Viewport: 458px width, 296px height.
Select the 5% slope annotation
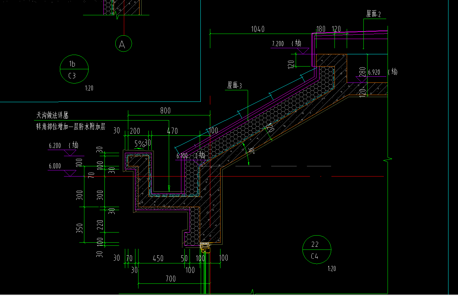tap(139, 144)
